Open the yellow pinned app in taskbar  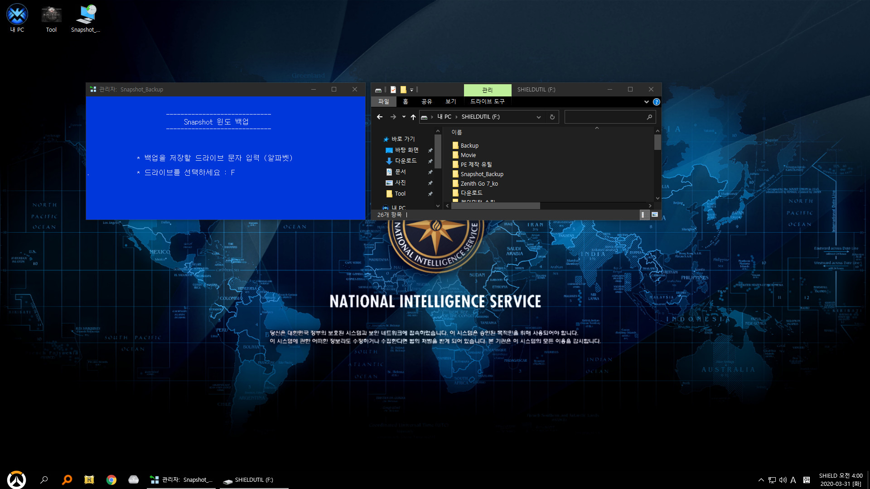(89, 479)
